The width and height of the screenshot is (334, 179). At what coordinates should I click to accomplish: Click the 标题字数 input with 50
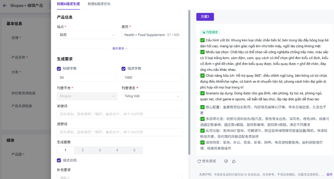(x=87, y=78)
